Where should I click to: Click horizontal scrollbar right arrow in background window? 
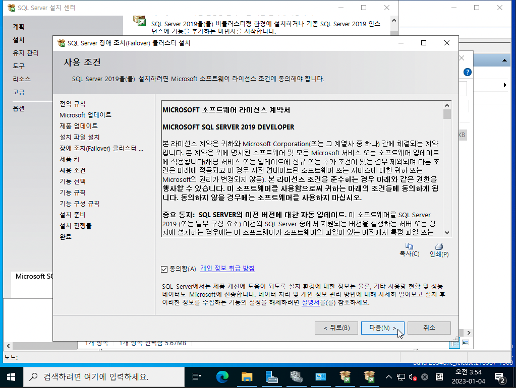click(x=469, y=333)
